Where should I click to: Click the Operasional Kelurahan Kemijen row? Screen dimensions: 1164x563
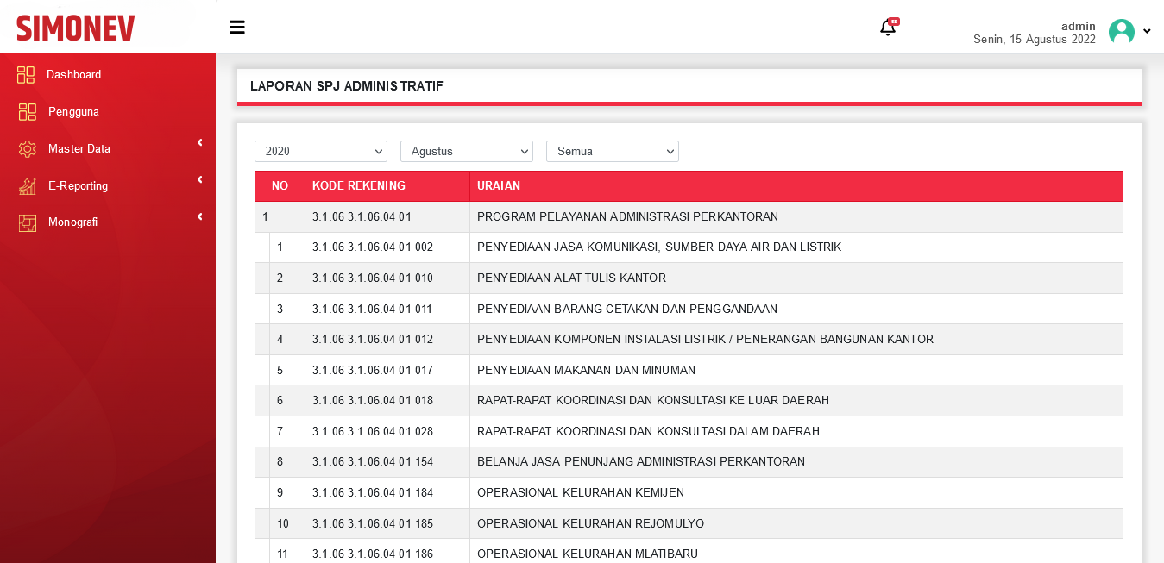click(x=580, y=493)
